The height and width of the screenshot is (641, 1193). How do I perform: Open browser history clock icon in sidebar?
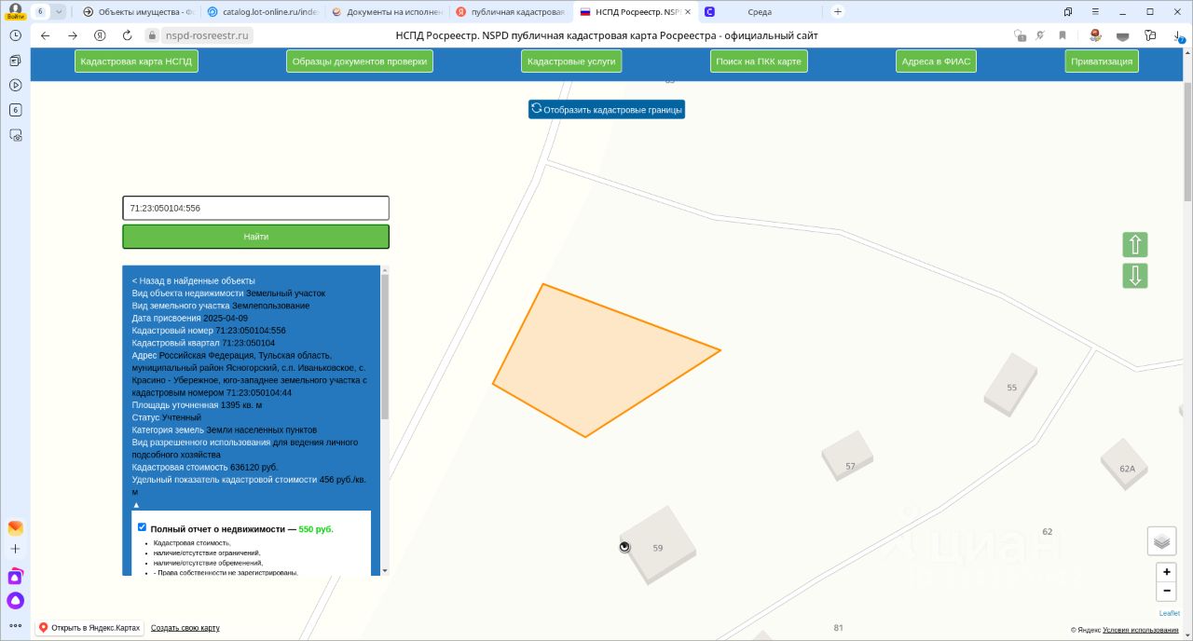click(15, 34)
